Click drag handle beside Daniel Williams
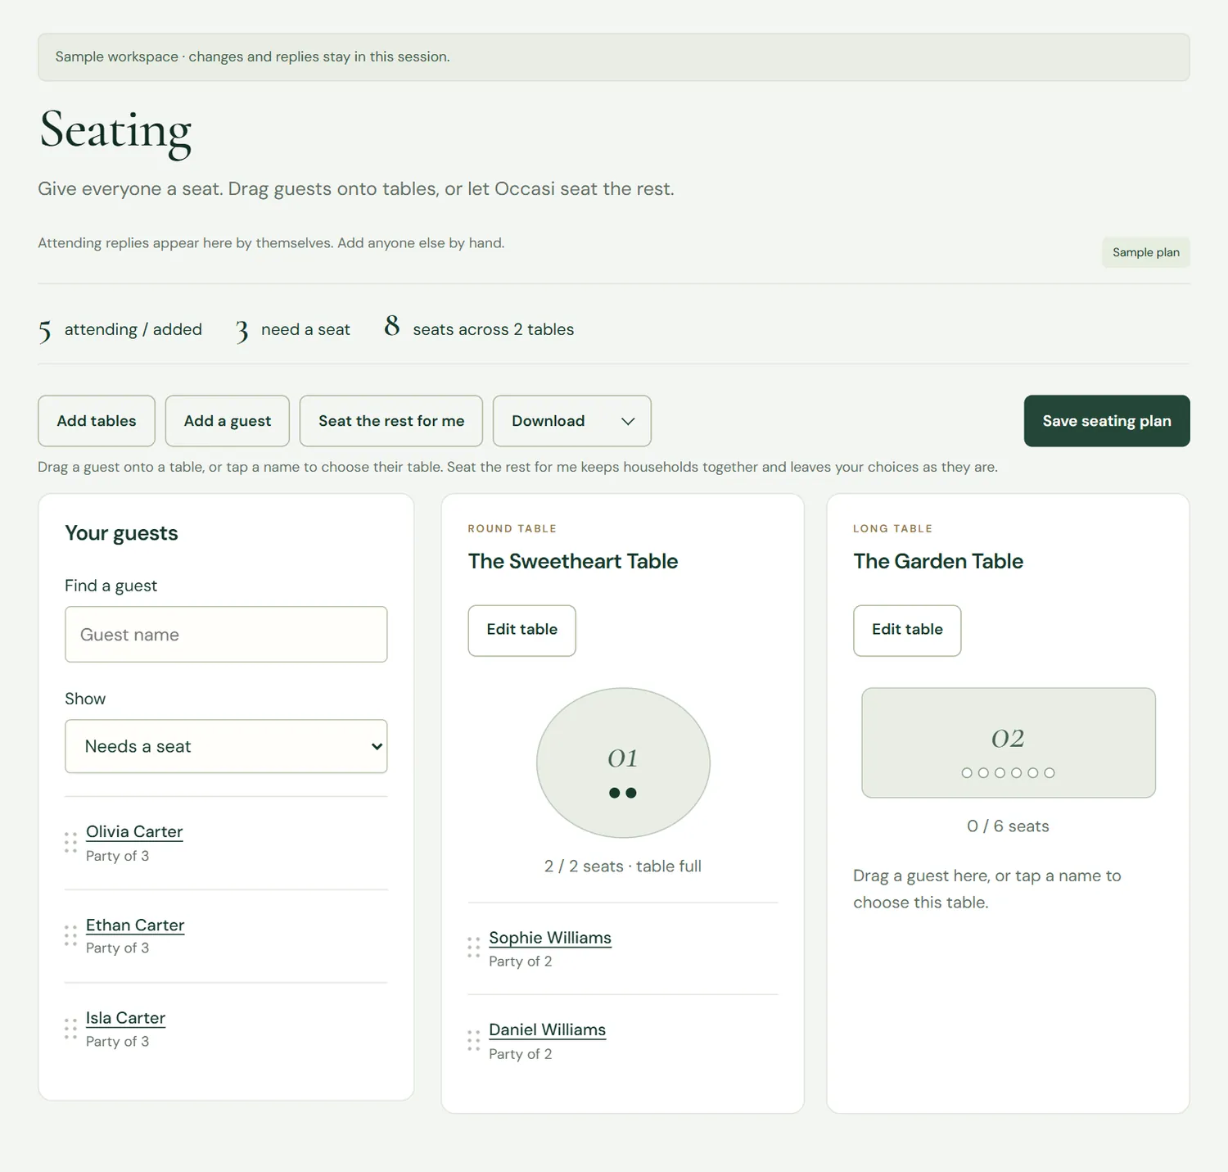The image size is (1228, 1172). (473, 1040)
